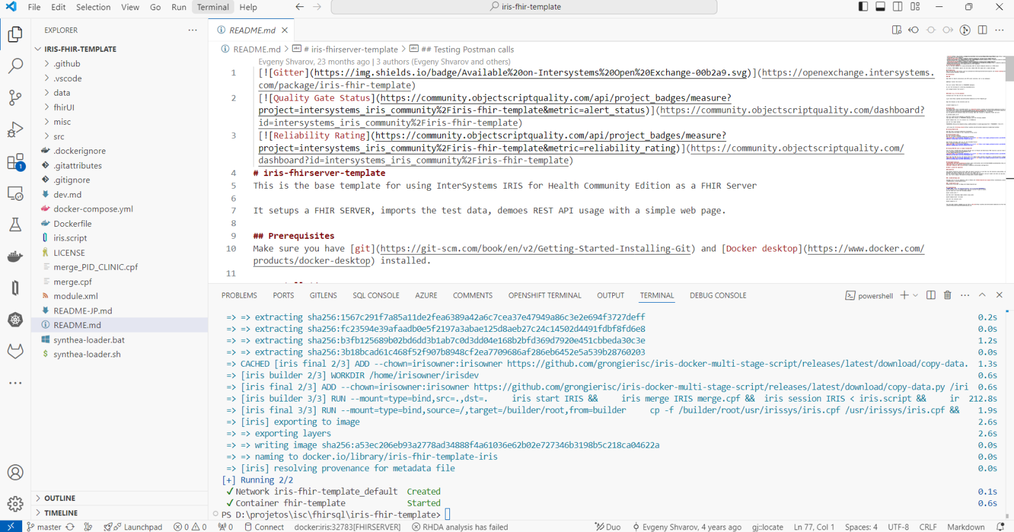Viewport: 1014px width, 532px height.
Task: Switch to the DEBUG CONSOLE tab
Action: (x=717, y=296)
